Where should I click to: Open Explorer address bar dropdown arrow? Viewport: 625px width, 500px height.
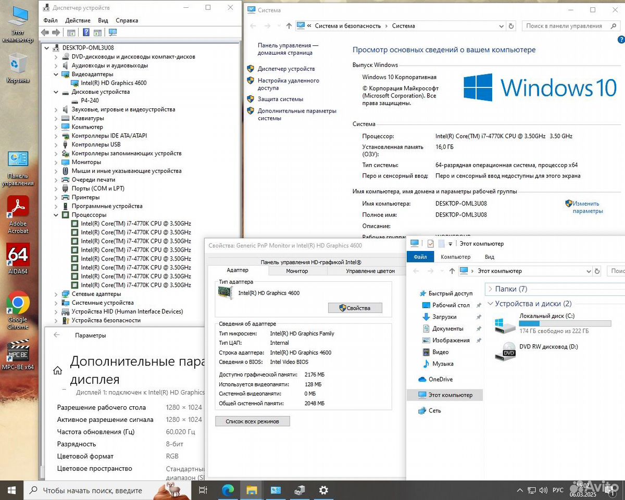point(589,271)
